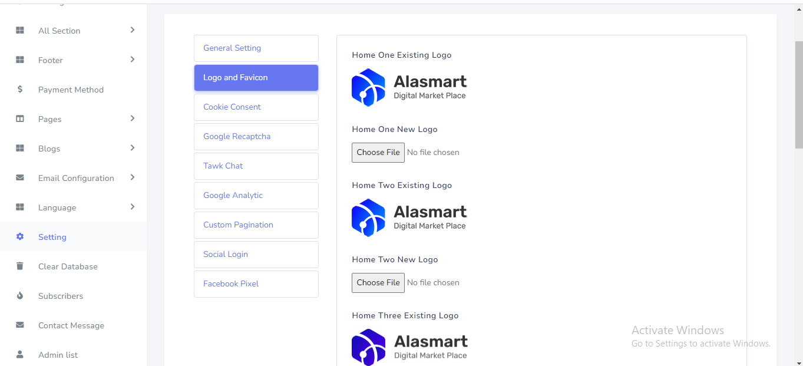The height and width of the screenshot is (366, 803).
Task: Expand the Language menu chevron
Action: (133, 207)
